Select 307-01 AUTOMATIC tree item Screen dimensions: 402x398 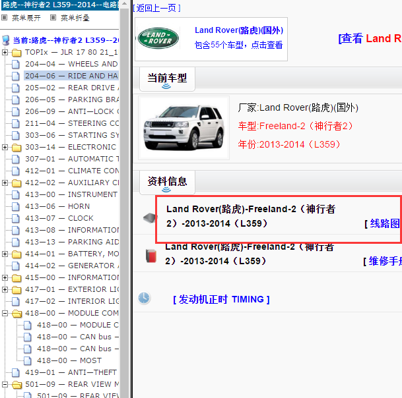pyautogui.click(x=72, y=159)
